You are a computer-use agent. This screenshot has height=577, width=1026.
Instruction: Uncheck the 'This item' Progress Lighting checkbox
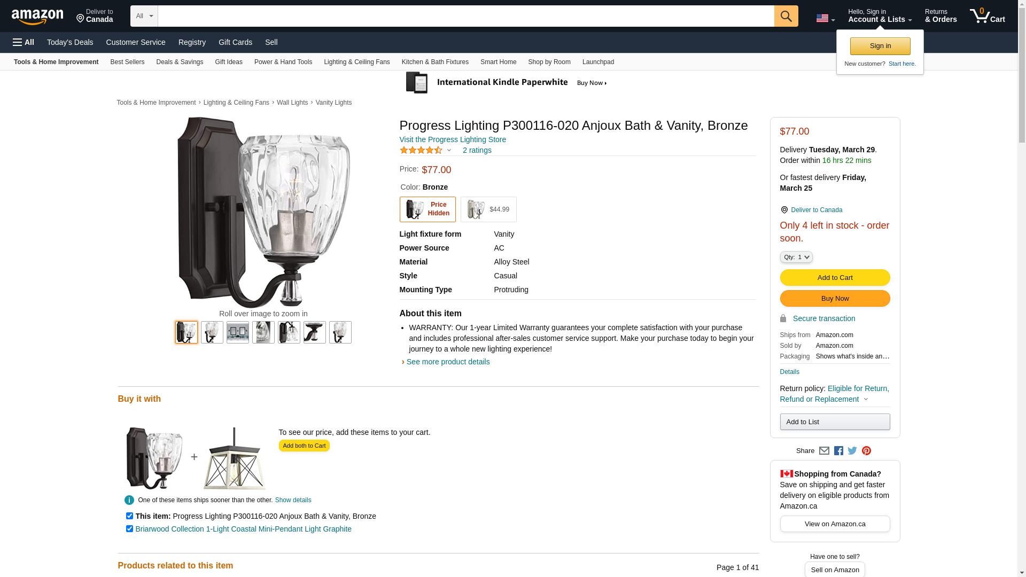click(x=129, y=516)
